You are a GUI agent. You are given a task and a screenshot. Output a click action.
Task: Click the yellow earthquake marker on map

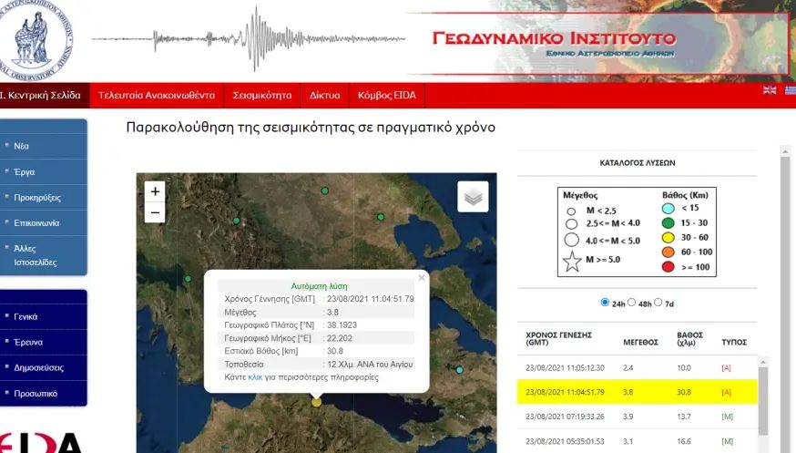click(x=316, y=401)
